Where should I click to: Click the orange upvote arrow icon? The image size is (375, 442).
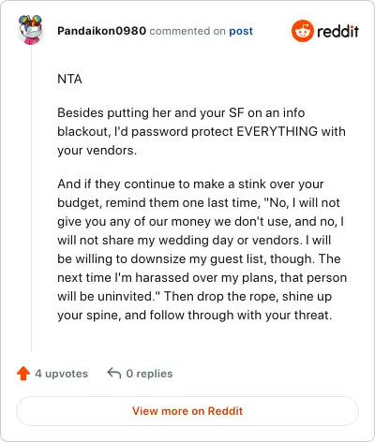pos(23,374)
